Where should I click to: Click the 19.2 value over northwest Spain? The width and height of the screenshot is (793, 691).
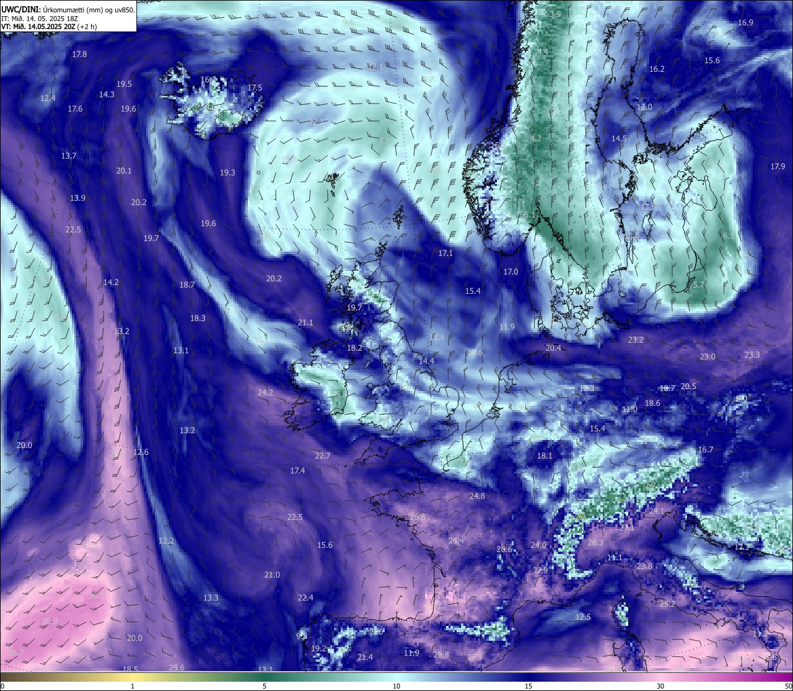318,649
